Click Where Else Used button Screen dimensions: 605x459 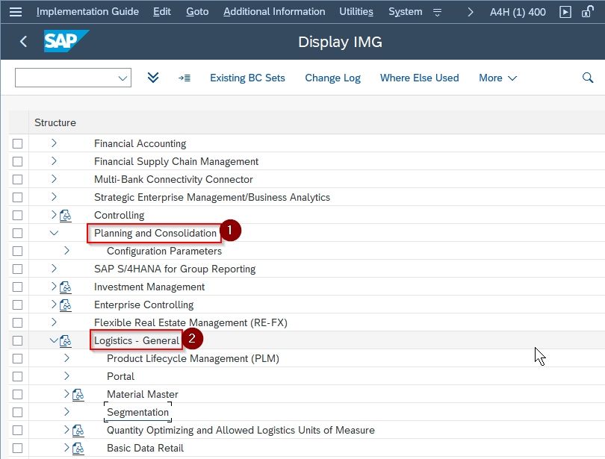(x=420, y=78)
